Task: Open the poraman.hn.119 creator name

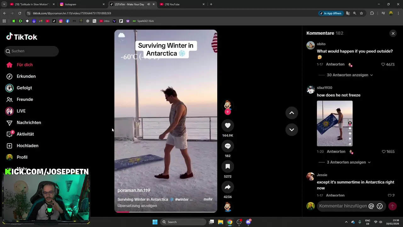Action: 134,190
